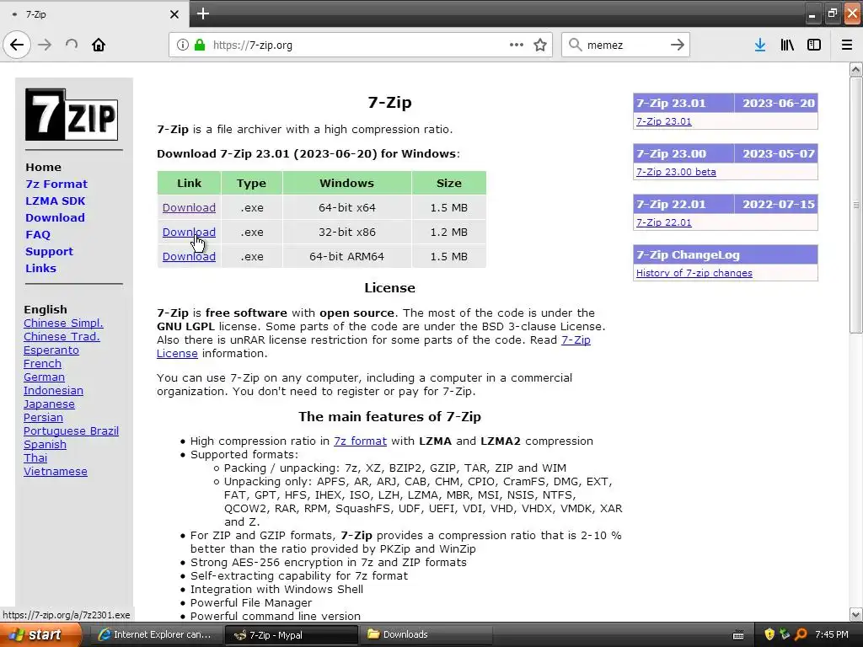Switch to Internet Explorer taskbar window

click(x=155, y=635)
